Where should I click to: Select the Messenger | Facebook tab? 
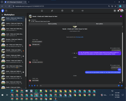click(x=15, y=2)
